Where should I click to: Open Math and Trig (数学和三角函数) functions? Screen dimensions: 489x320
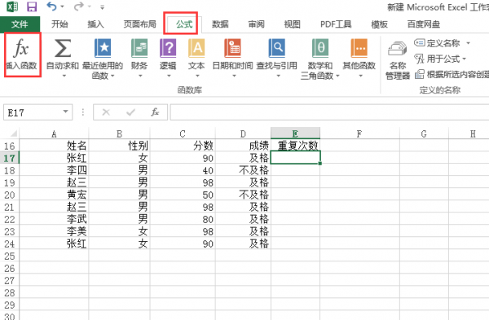coord(320,58)
